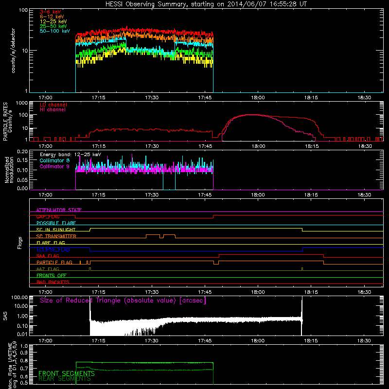The width and height of the screenshot is (389, 389).
Task: Click the FRONTS OFF flag label
Action: coord(52,276)
